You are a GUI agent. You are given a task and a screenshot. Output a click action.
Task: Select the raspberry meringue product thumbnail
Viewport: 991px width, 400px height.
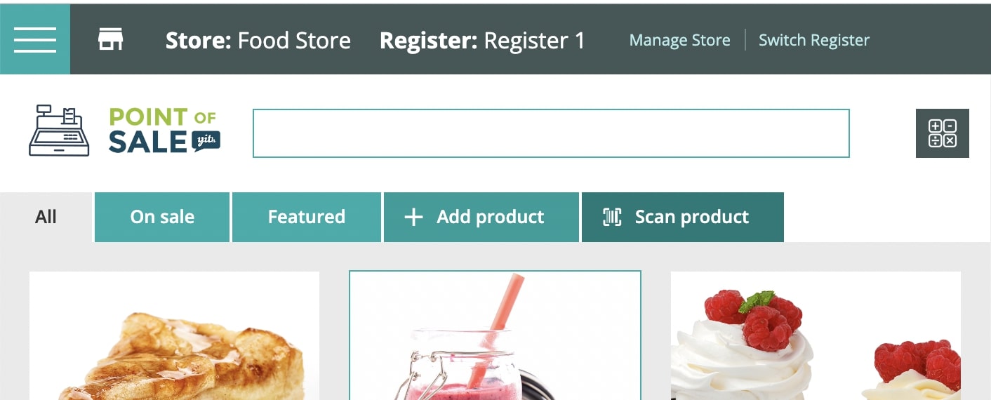click(816, 335)
